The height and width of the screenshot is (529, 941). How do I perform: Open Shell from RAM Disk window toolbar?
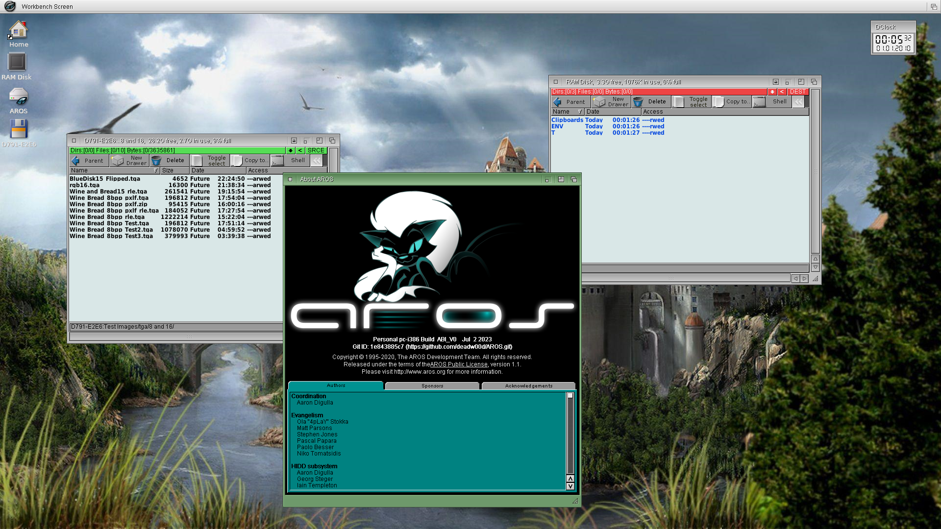tap(771, 102)
